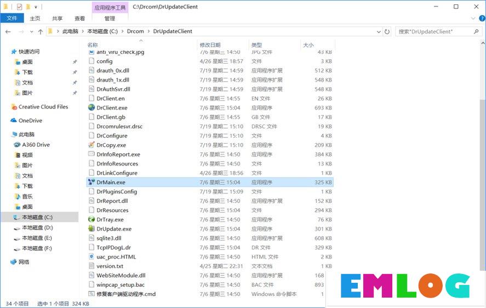486x308 pixels.
Task: Click the quick access new folder icon
Action: (28, 7)
